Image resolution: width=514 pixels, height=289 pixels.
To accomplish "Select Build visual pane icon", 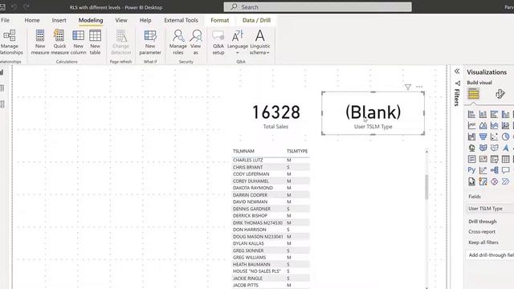I will 473,94.
